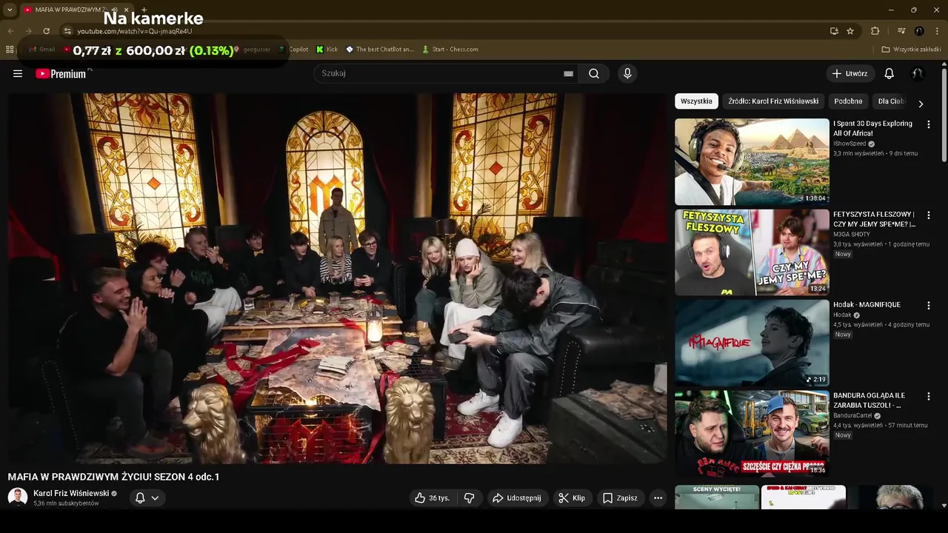Open IShowSpeed channel name link
The height and width of the screenshot is (533, 948).
point(849,144)
